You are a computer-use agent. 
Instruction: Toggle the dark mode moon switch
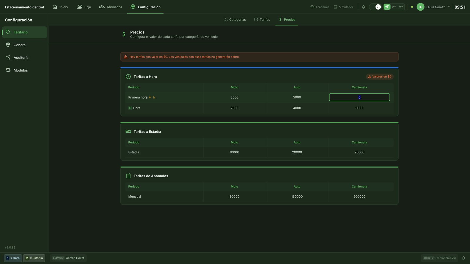coord(375,7)
